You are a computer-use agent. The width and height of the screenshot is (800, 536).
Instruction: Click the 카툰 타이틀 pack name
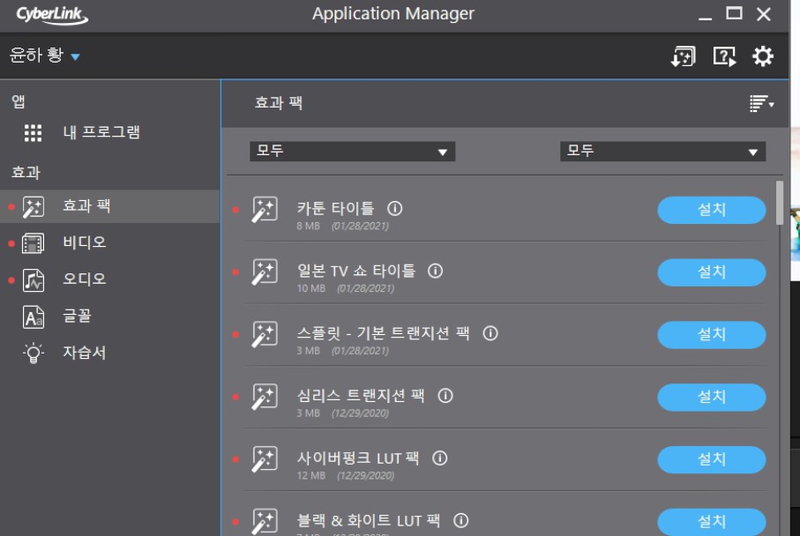click(x=335, y=208)
